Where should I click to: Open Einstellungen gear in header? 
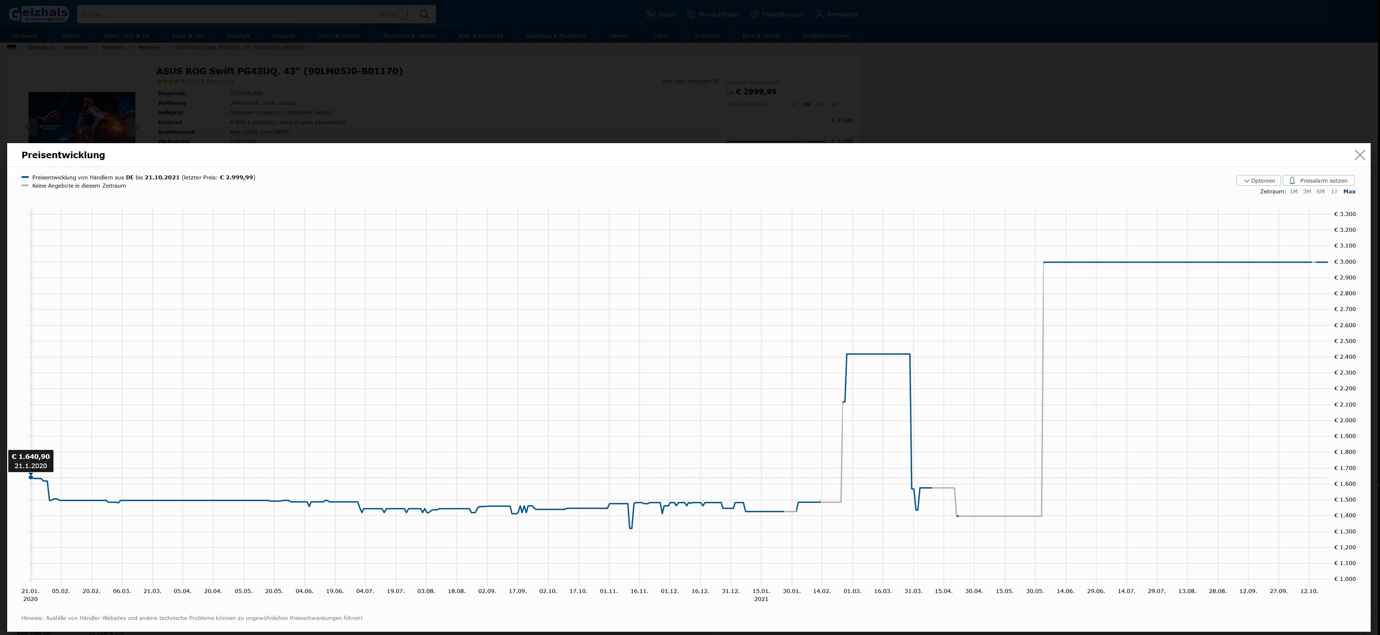(755, 14)
